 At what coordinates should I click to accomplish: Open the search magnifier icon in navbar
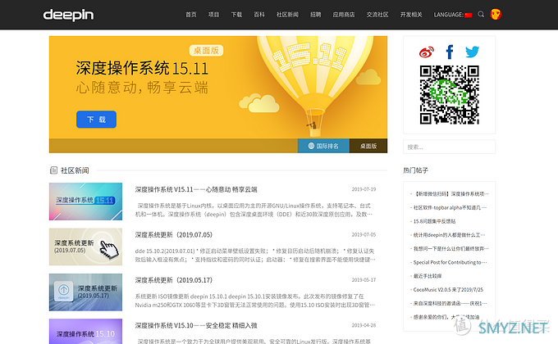click(x=481, y=14)
